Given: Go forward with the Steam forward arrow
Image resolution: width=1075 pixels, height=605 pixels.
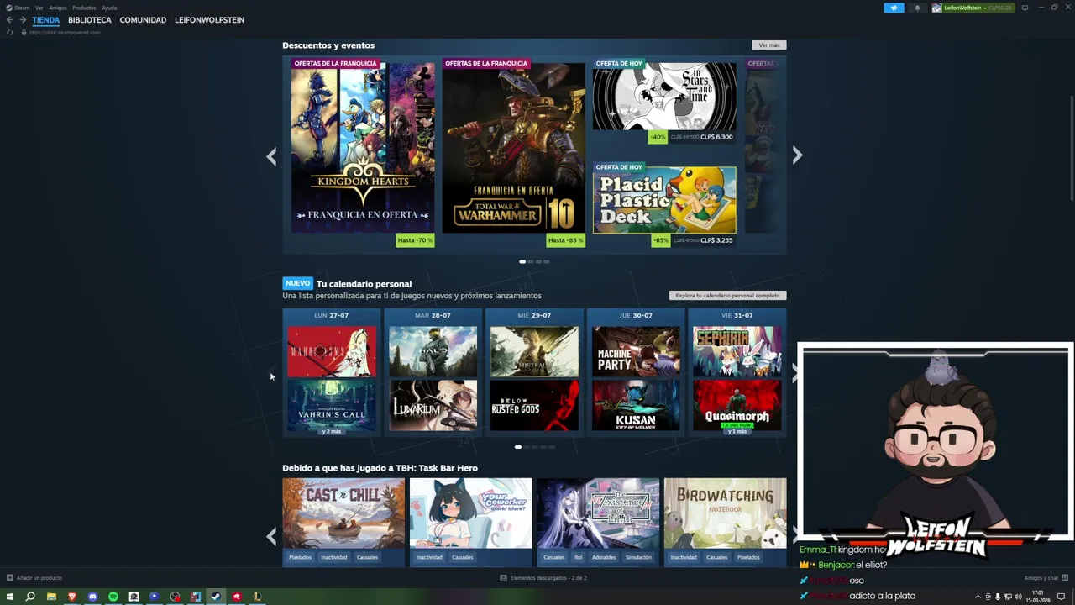Looking at the screenshot, I should tap(23, 20).
